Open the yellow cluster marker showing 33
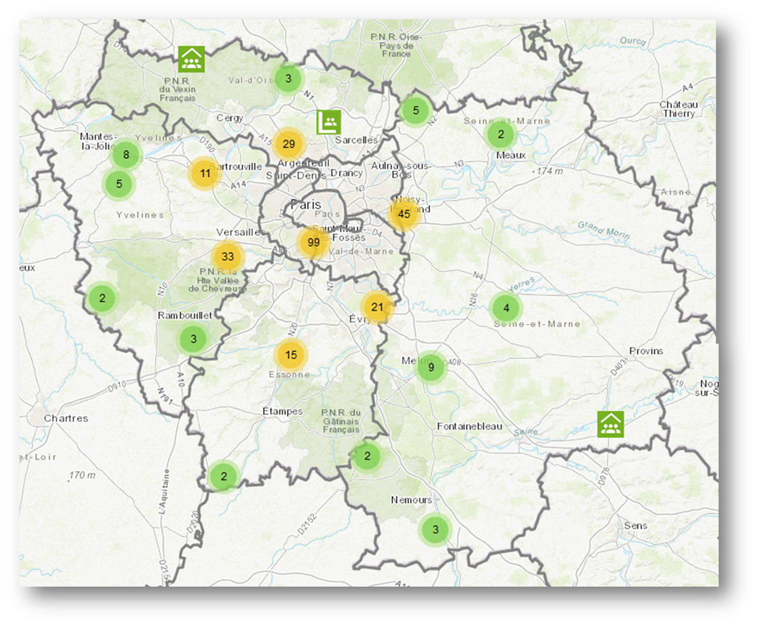This screenshot has height=626, width=758. (228, 257)
